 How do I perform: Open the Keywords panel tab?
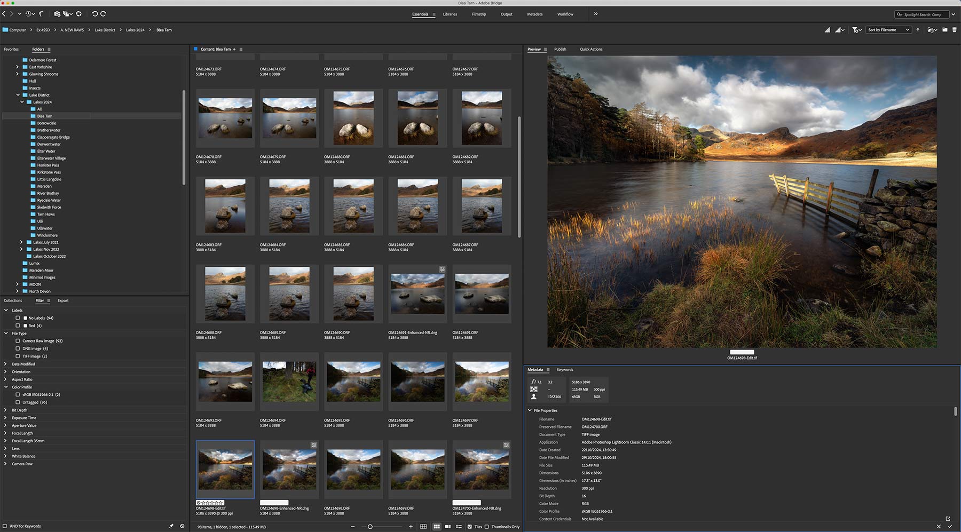coord(565,369)
